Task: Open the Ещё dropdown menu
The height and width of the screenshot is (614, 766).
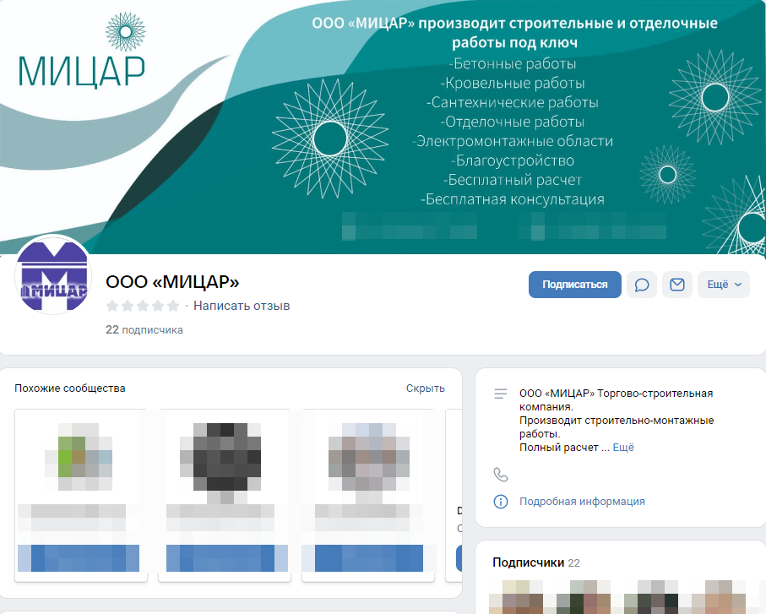Action: click(x=723, y=284)
